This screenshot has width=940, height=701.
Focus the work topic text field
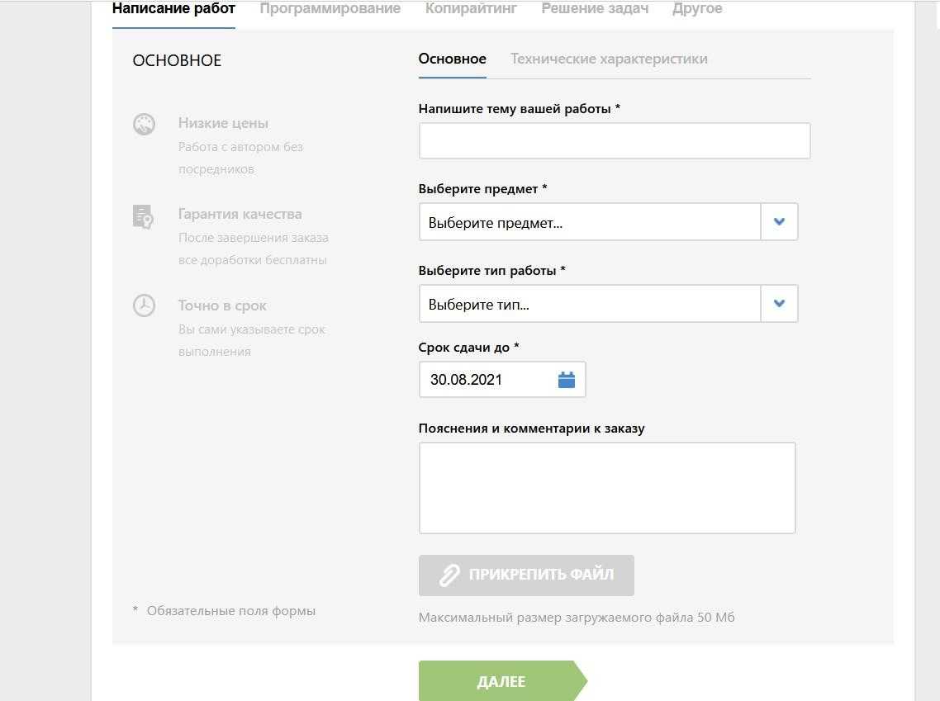614,141
